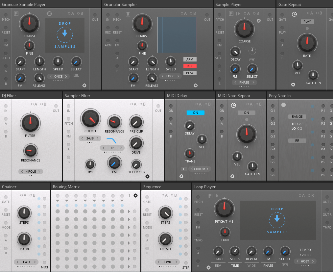
Task: Click the mini keyboard icon below the SELECT knob
Action: point(77,75)
